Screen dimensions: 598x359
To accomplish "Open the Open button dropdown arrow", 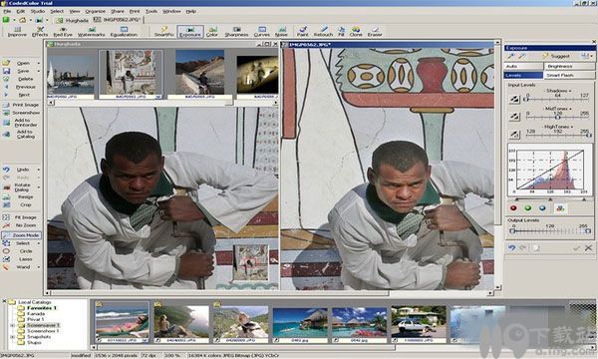I will click(39, 63).
